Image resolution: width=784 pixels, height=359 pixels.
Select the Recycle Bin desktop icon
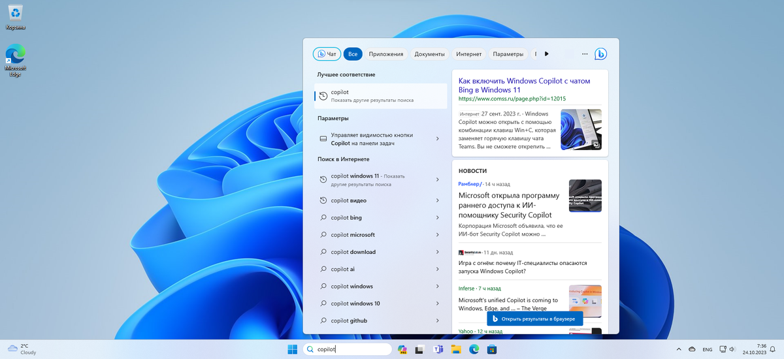click(16, 17)
